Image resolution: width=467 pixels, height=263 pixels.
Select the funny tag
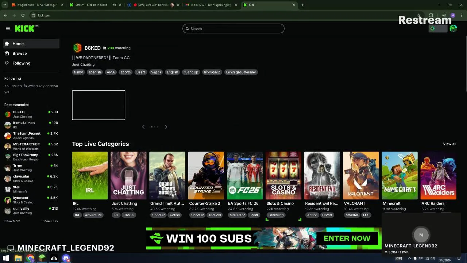point(78,72)
